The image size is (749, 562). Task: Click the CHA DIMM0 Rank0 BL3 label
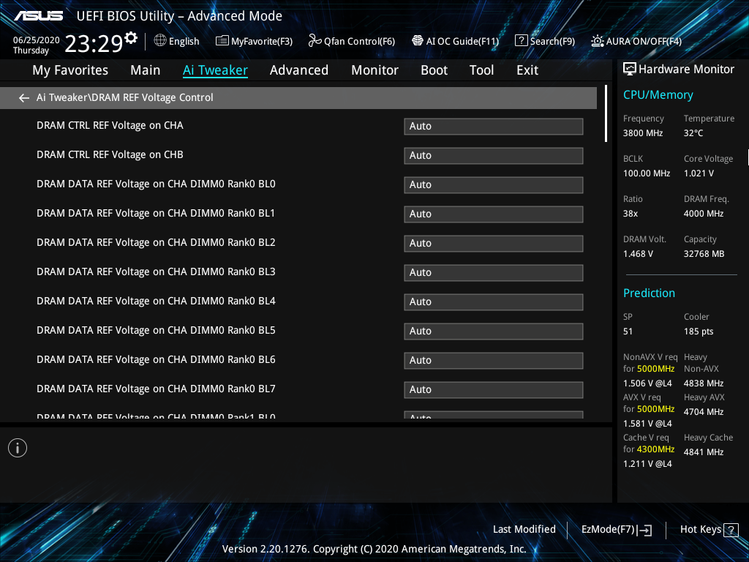[157, 272]
